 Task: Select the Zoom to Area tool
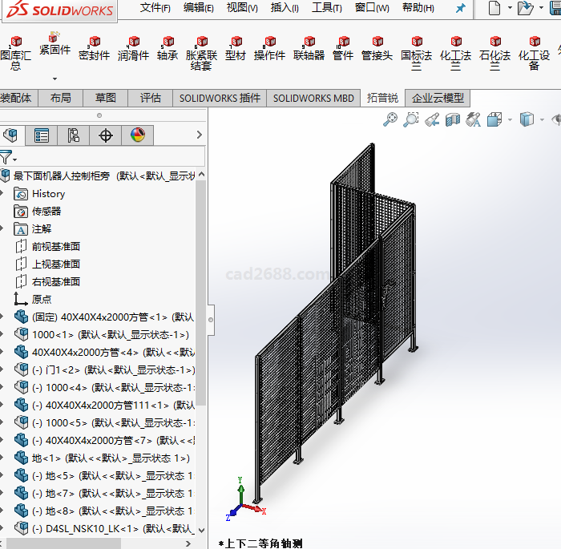click(x=411, y=119)
